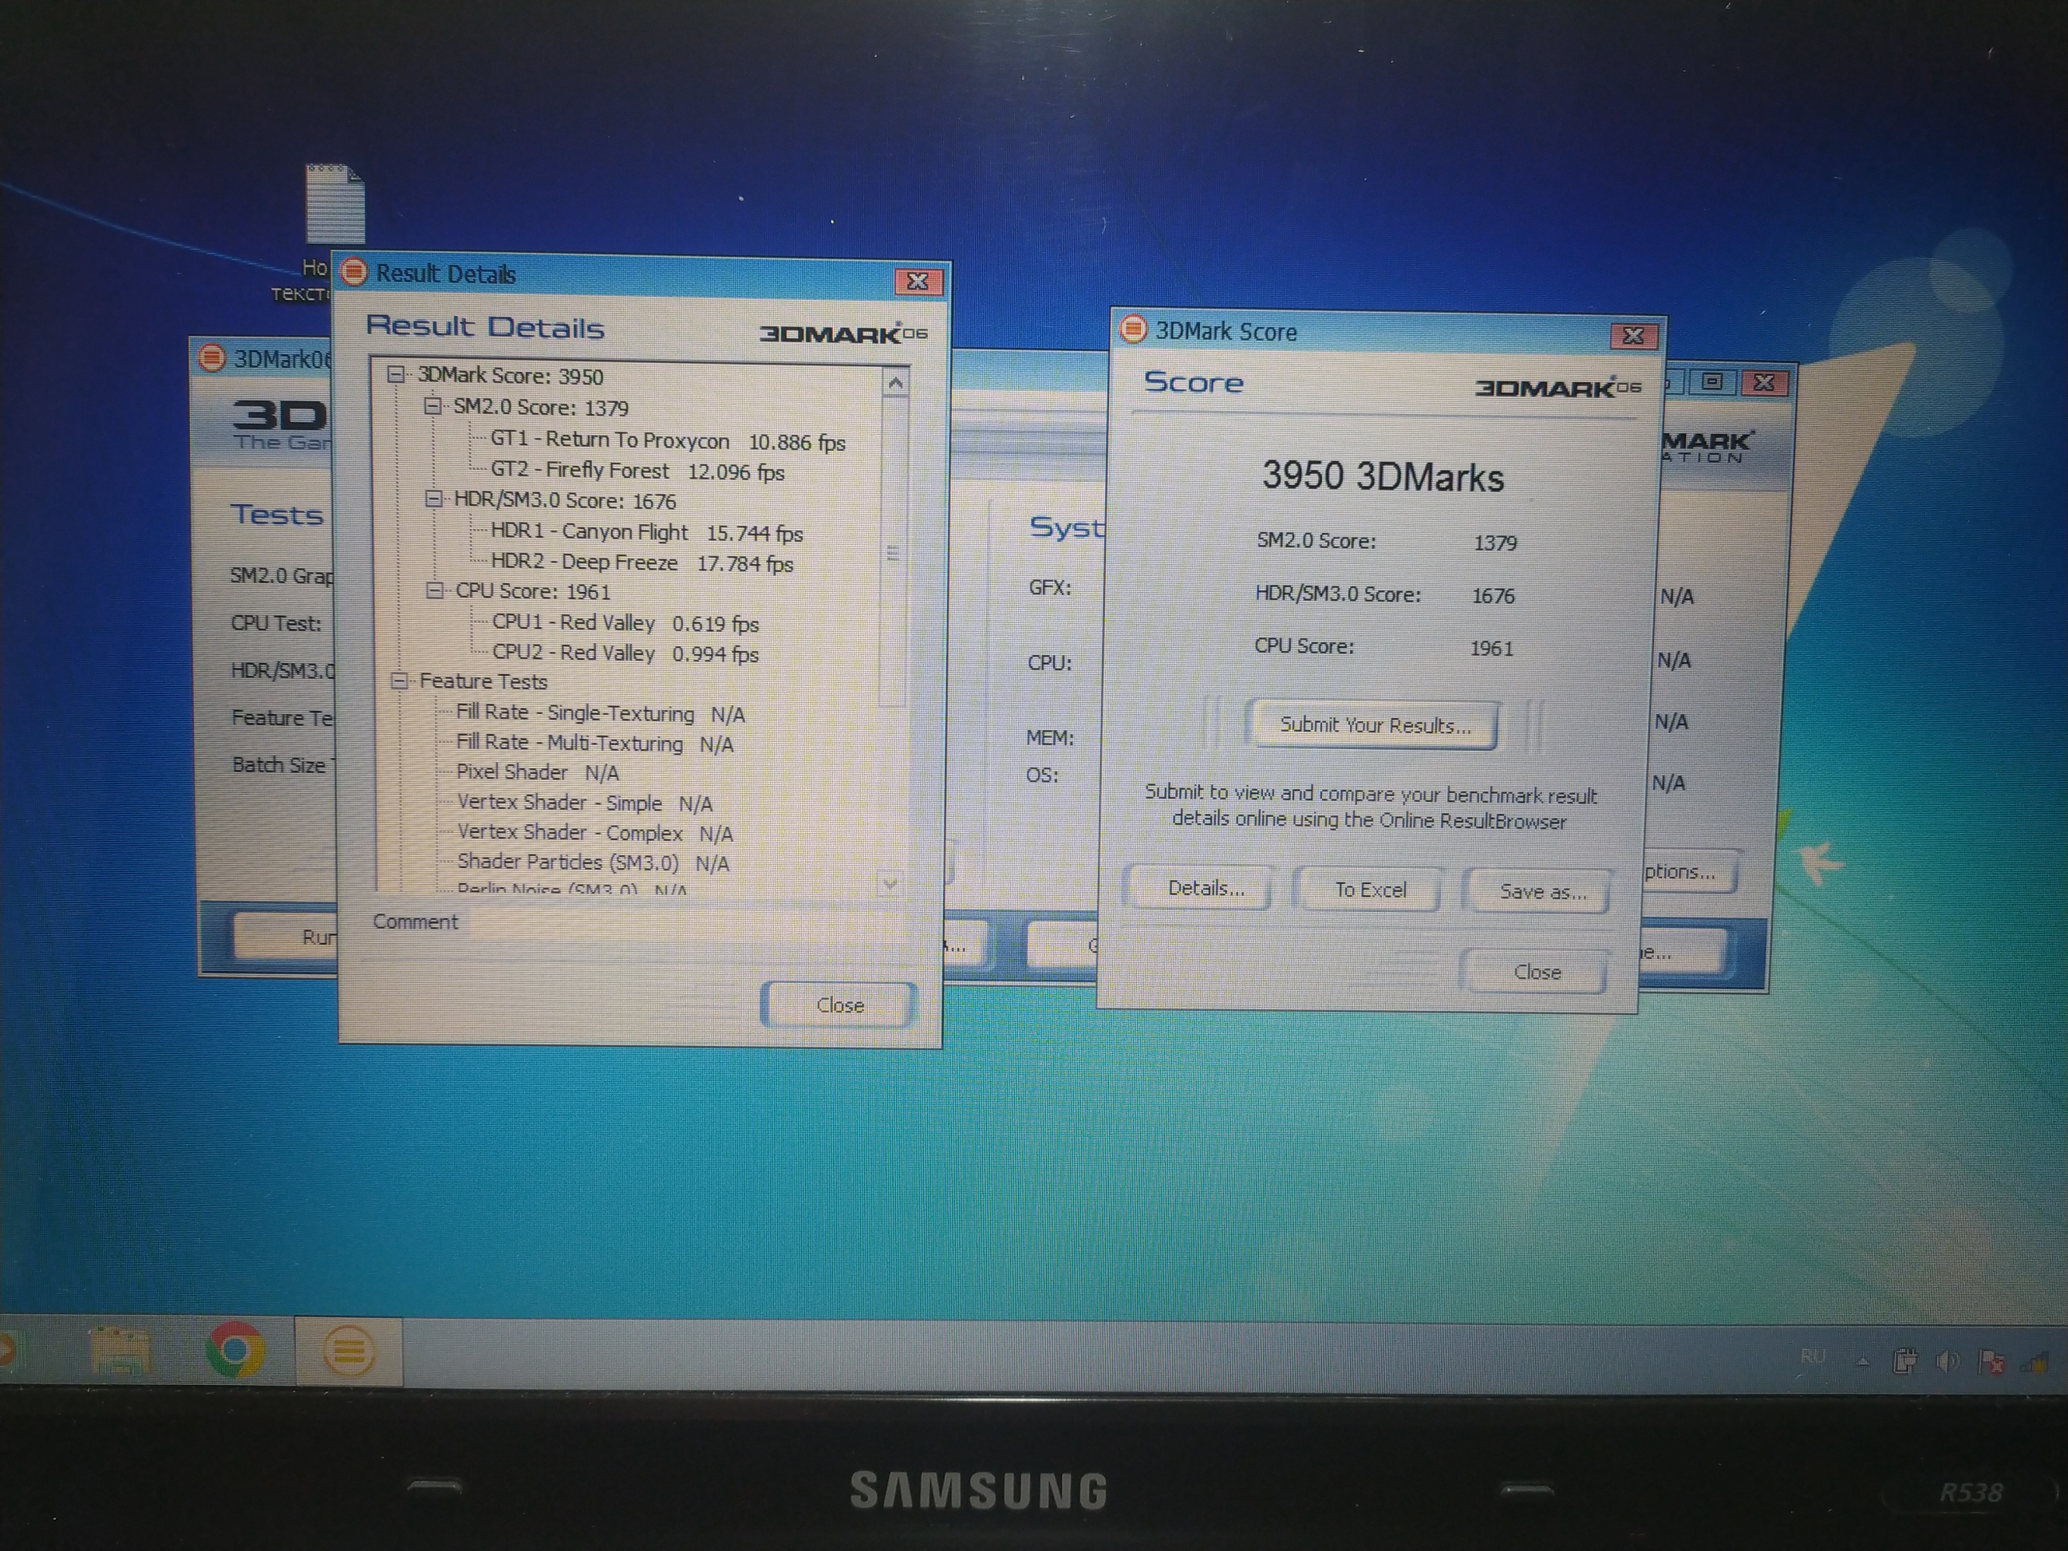Screen dimensions: 2068x1551
Task: Select Shader Particles (SM3.0) row
Action: pos(593,863)
